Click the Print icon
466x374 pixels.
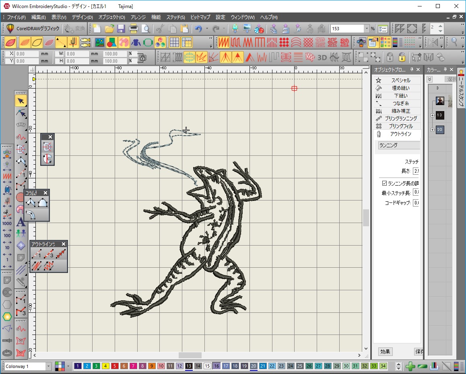click(x=134, y=29)
